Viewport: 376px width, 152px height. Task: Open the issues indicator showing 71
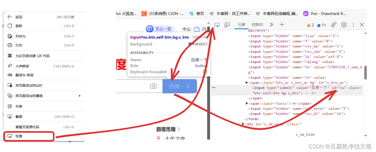click(322, 25)
